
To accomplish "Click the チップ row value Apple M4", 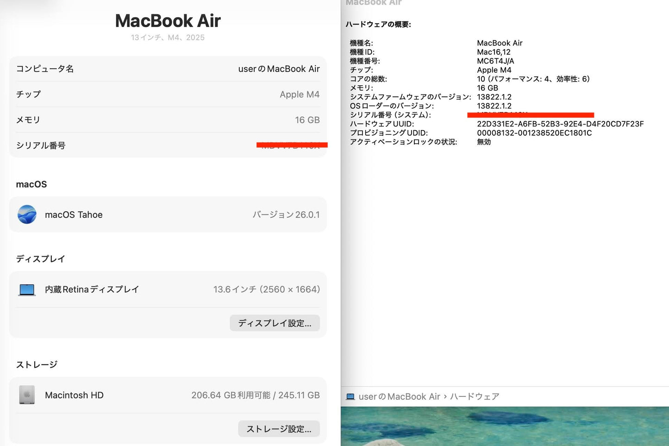I will click(300, 94).
